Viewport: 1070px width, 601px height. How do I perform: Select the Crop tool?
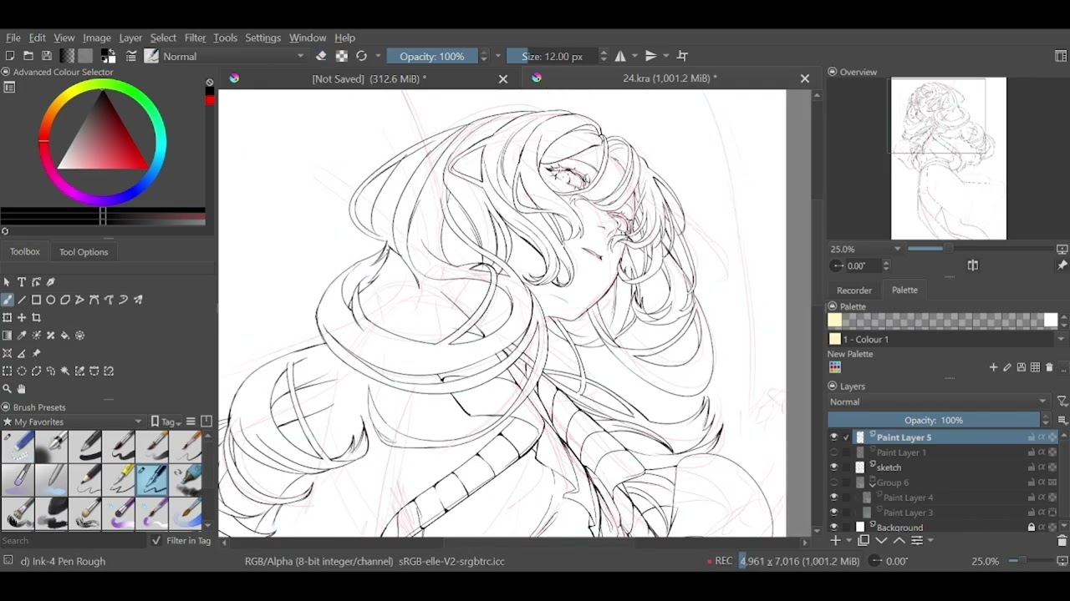(36, 318)
